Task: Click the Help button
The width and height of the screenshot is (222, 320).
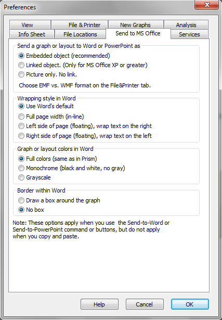Action: click(x=99, y=304)
